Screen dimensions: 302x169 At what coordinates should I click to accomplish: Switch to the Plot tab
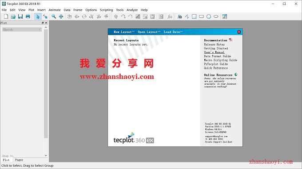click(x=6, y=160)
